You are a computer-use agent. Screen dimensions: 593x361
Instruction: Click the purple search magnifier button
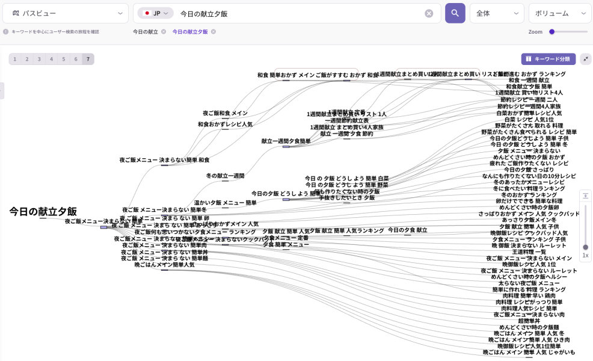tap(455, 13)
